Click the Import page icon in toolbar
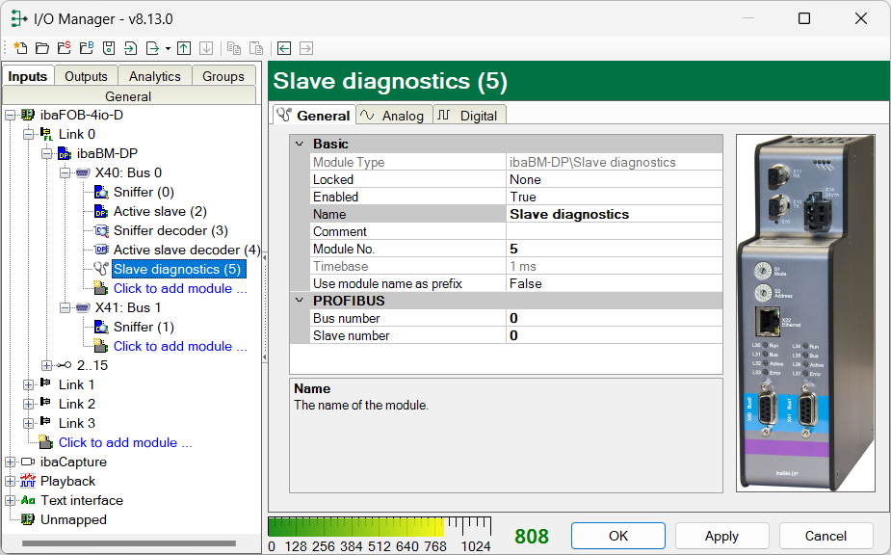 coord(131,48)
